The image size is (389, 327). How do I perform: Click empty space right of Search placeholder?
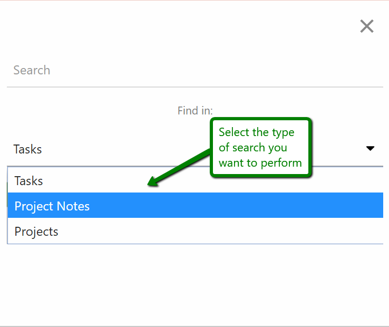(211, 70)
